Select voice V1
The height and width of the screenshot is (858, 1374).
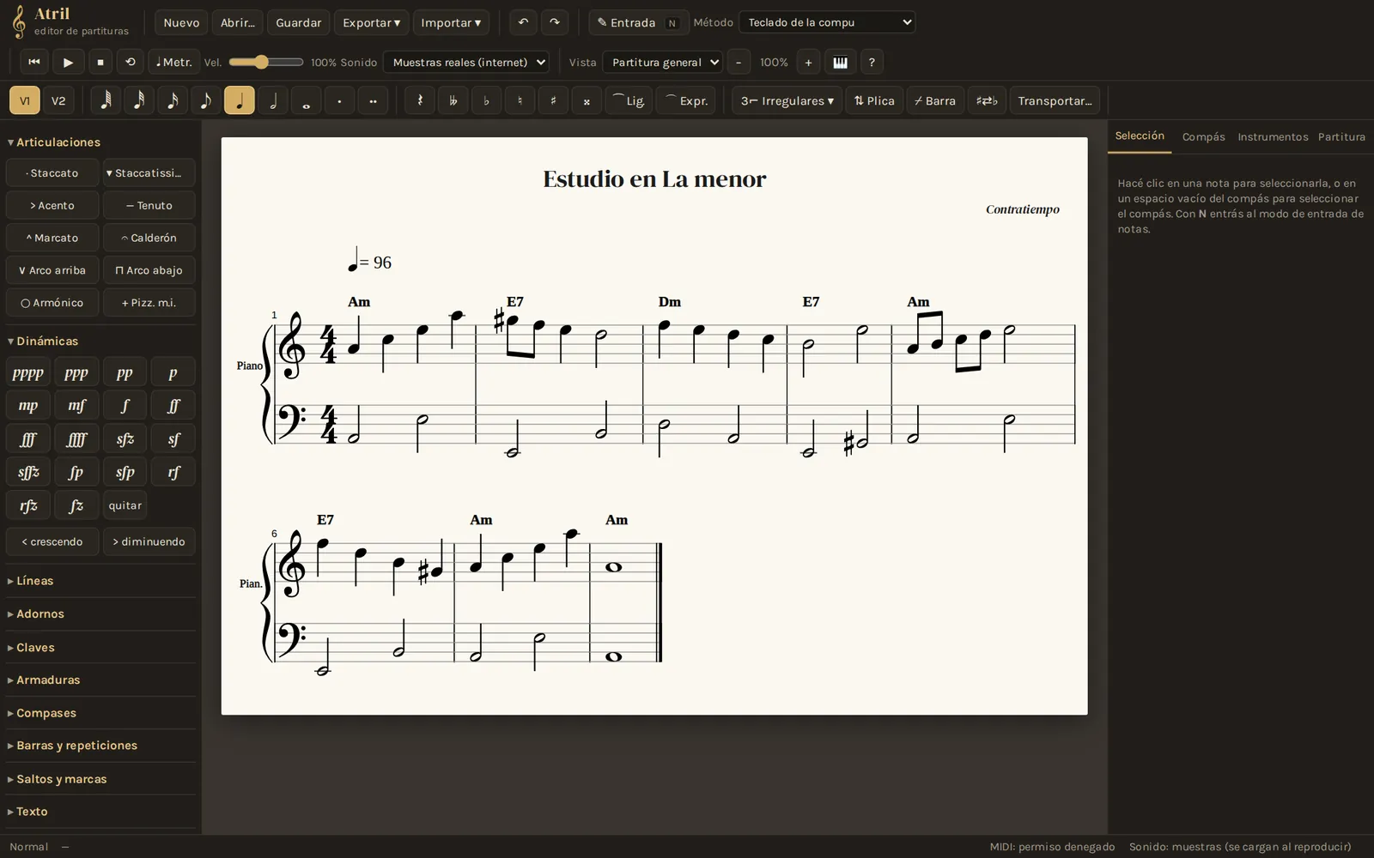tap(25, 100)
